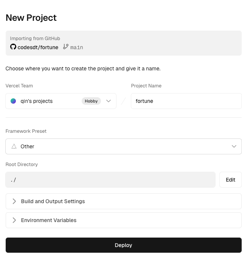
Task: Click the Project Name label
Action: 146,86
